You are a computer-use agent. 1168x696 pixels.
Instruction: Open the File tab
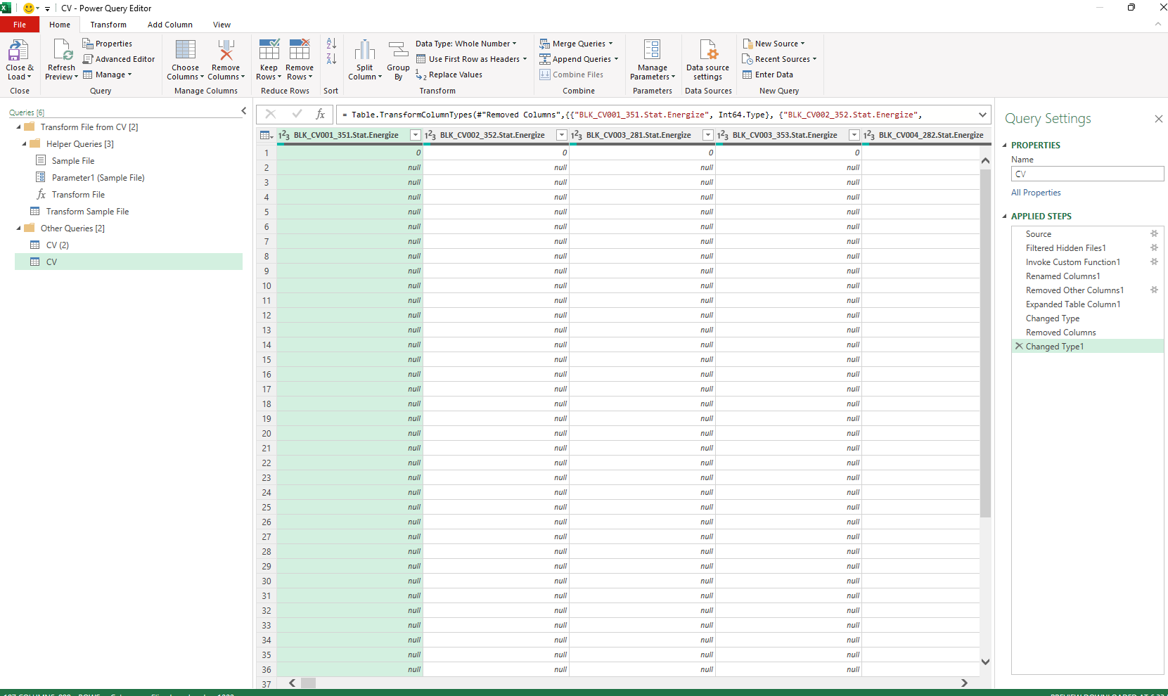click(20, 25)
